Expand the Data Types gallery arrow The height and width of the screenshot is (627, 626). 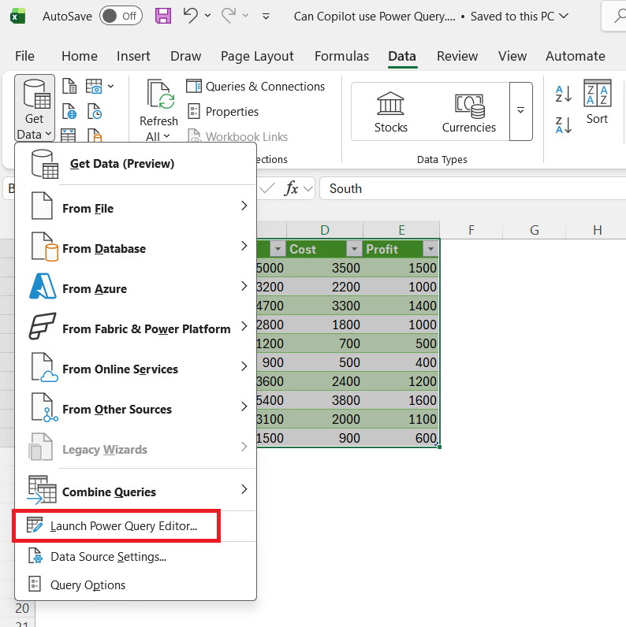pos(520,112)
